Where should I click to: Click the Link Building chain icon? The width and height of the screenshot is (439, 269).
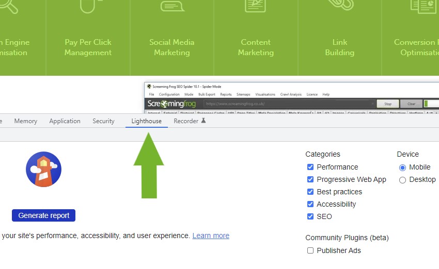(x=339, y=5)
